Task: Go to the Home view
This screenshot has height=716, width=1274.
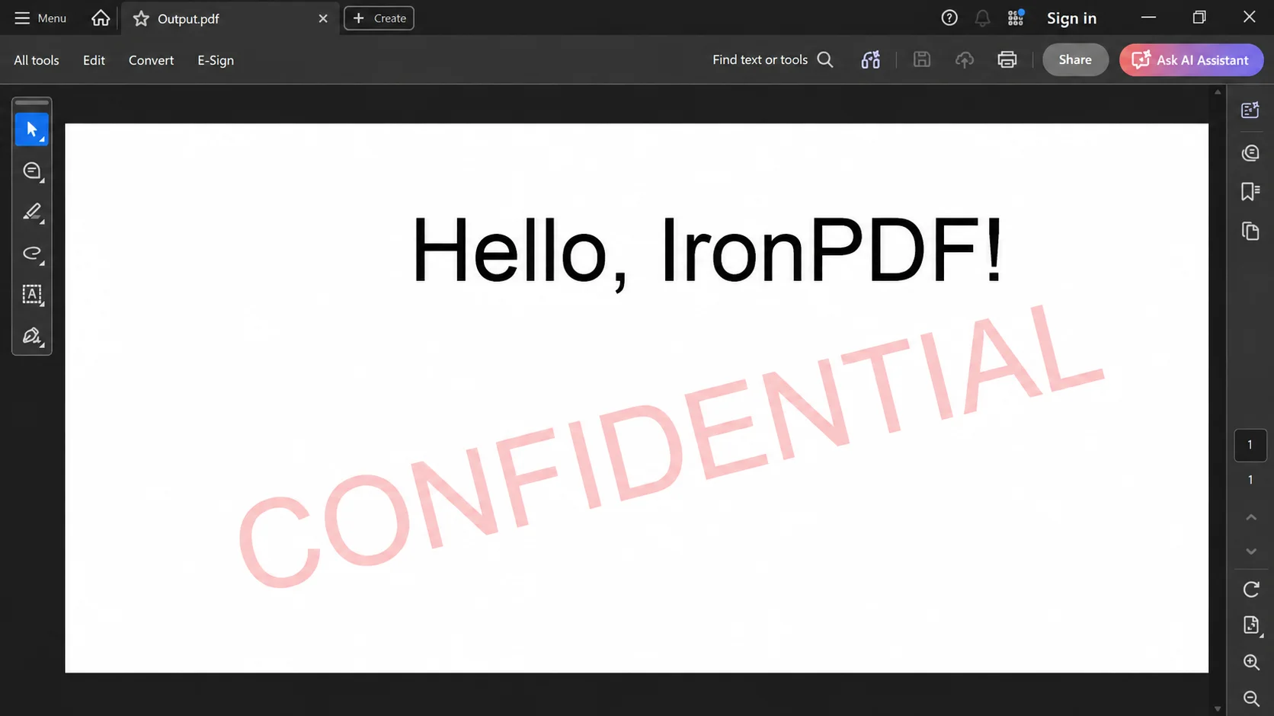Action: [101, 18]
